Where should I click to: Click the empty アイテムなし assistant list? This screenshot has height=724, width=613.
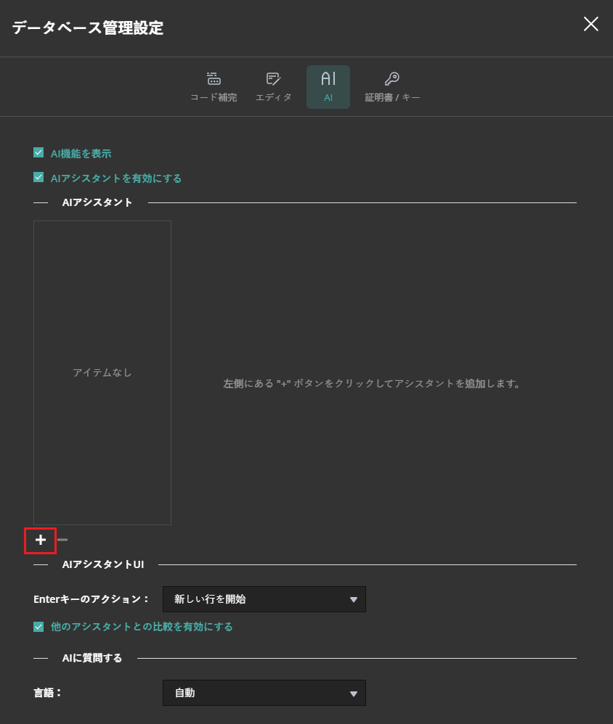tap(102, 372)
